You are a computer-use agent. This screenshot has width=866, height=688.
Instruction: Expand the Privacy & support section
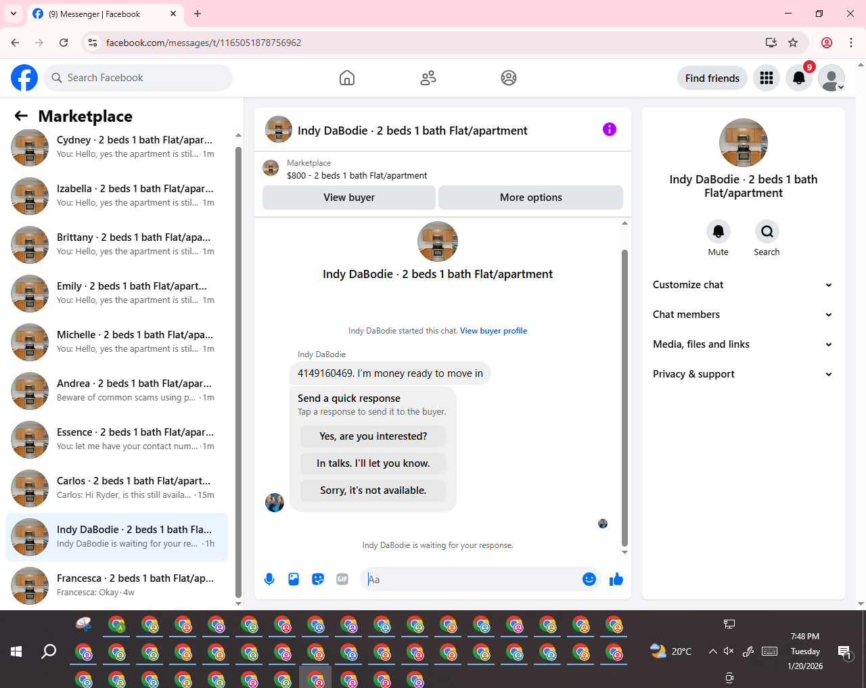[743, 374]
